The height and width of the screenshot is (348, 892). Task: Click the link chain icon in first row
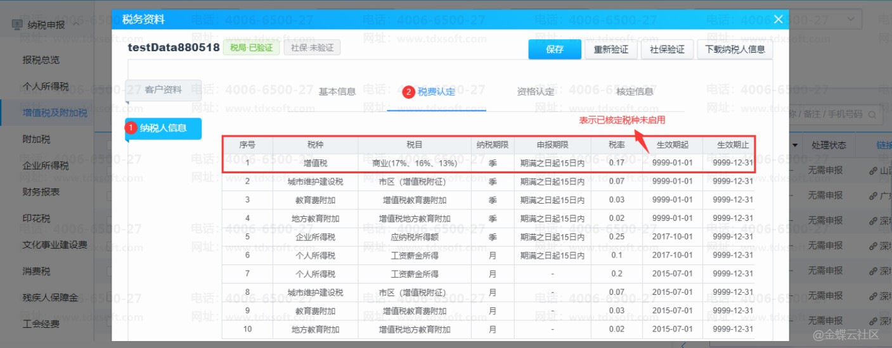[x=872, y=171]
